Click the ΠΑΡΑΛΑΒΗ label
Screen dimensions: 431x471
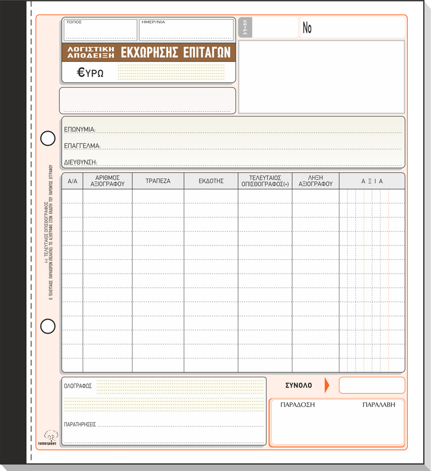(x=379, y=405)
